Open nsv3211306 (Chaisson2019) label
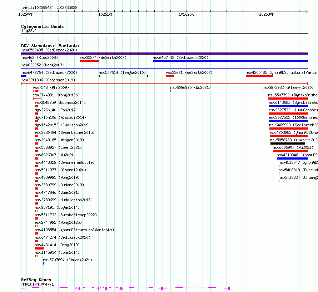This screenshot has height=292, width=318. (x=48, y=80)
